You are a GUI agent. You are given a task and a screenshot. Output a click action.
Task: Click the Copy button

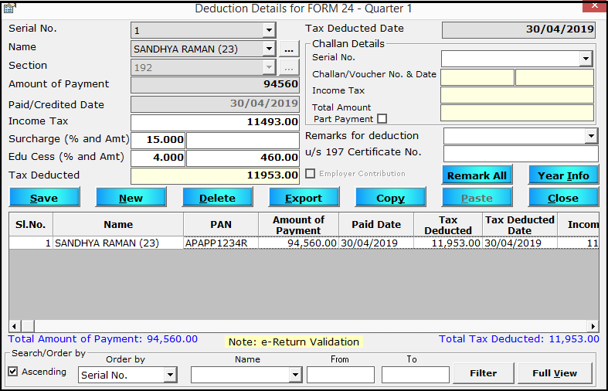[x=390, y=198]
